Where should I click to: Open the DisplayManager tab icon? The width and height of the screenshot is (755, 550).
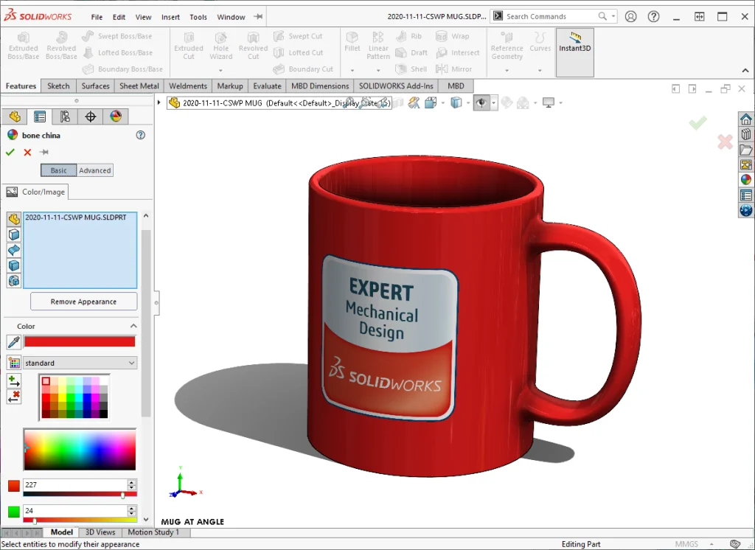click(116, 116)
